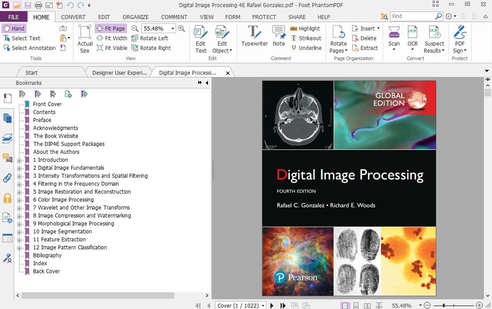Click Rotate Right in View group
Image resolution: width=492 pixels, height=309 pixels.
click(x=151, y=48)
